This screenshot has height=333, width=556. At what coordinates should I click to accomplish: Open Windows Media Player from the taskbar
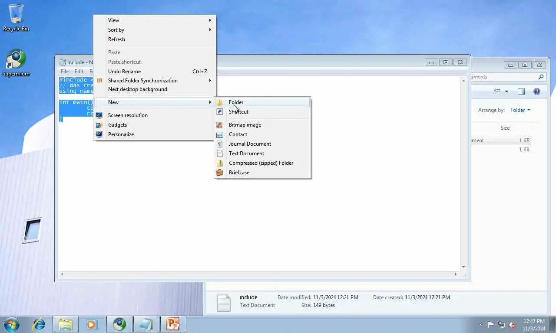92,324
